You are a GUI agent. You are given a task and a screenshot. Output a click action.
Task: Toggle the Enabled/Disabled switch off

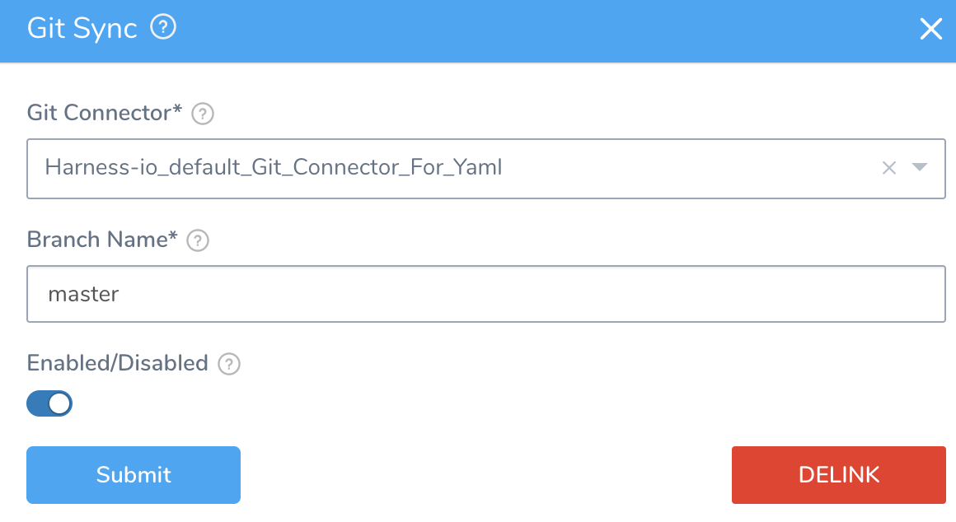click(49, 403)
